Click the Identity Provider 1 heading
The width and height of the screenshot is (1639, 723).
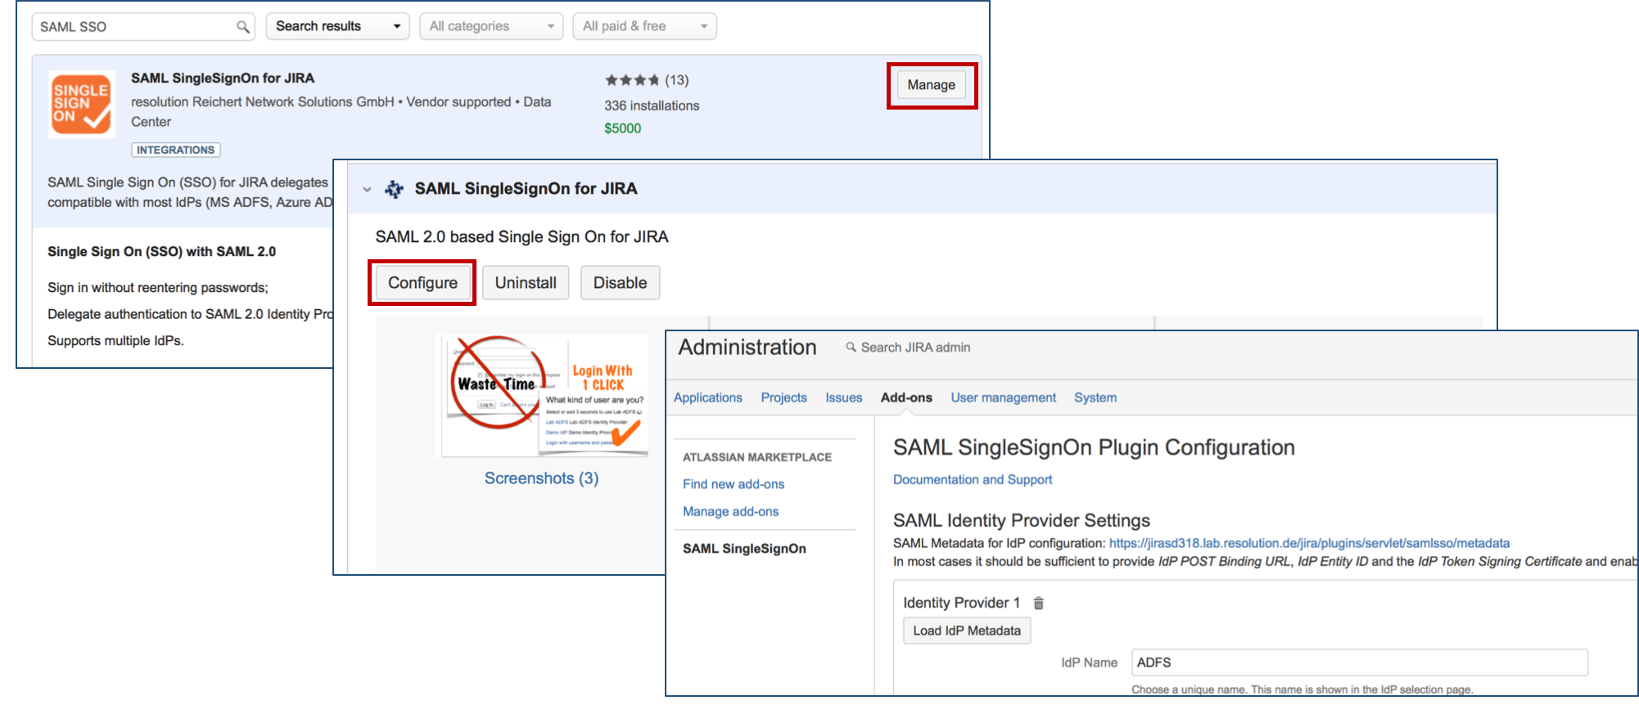tap(961, 603)
